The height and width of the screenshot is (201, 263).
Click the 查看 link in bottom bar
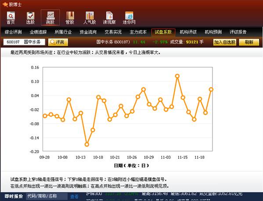tap(74, 197)
